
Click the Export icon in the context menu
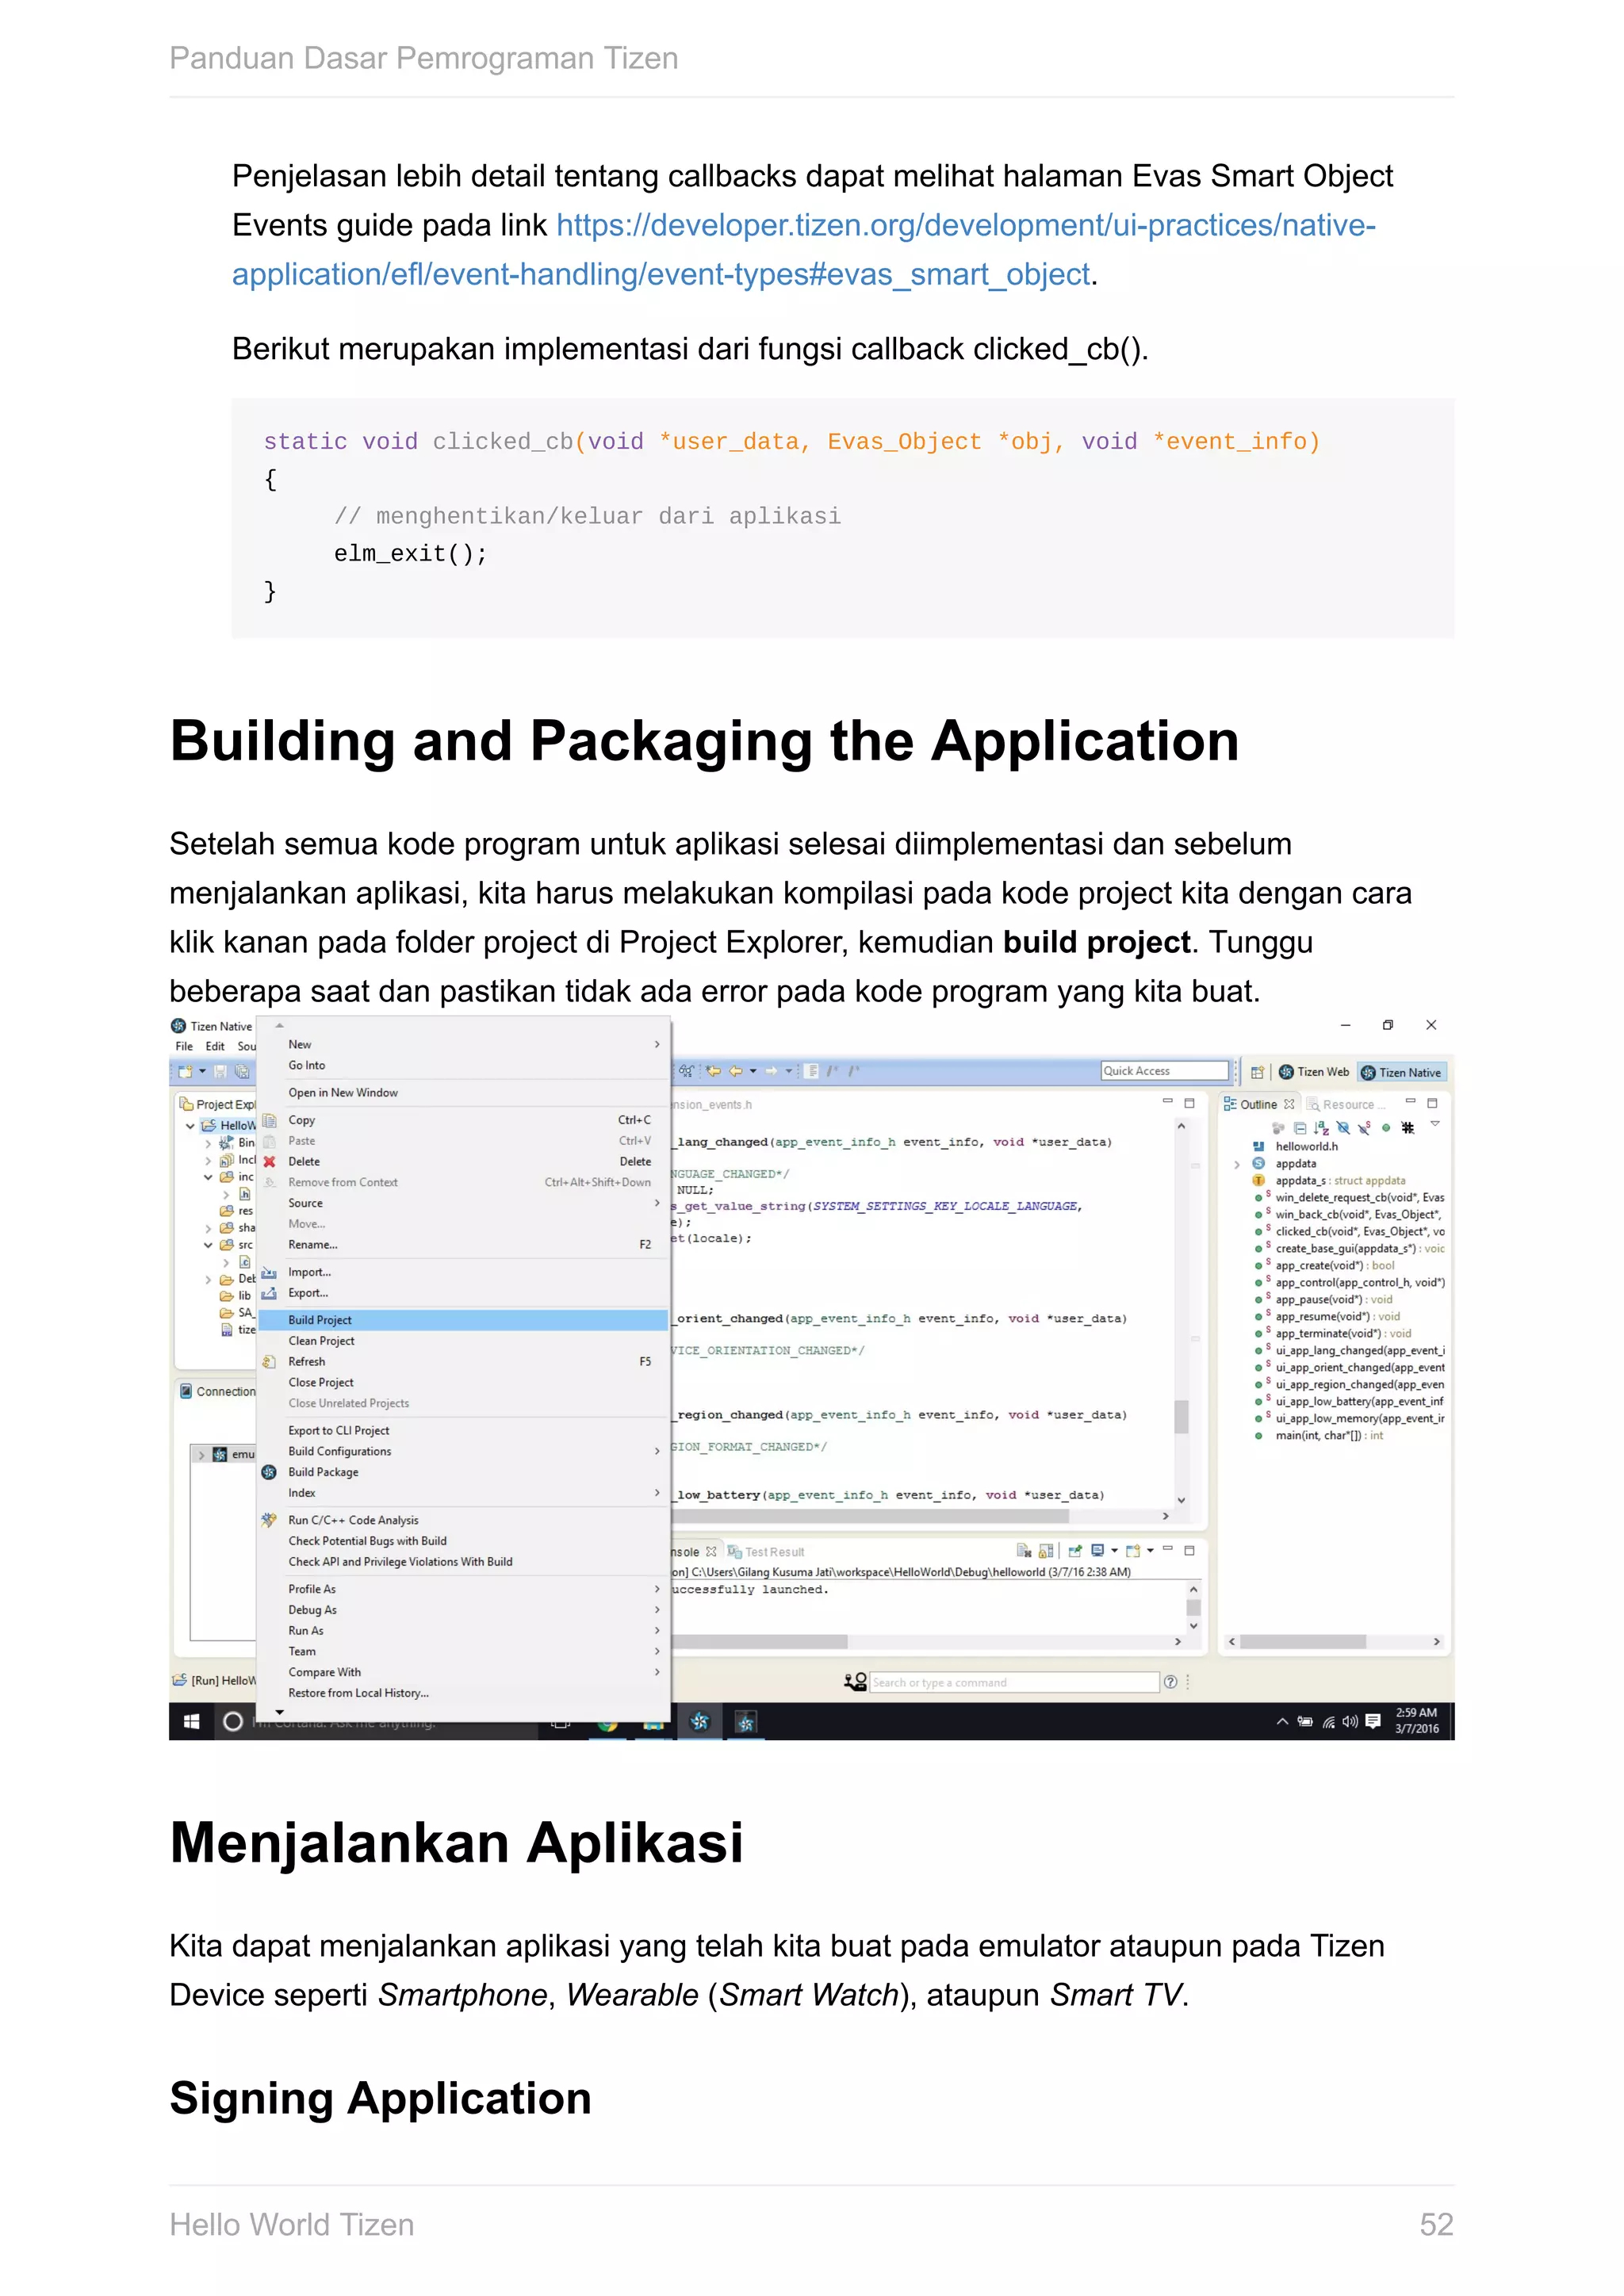tap(269, 1293)
